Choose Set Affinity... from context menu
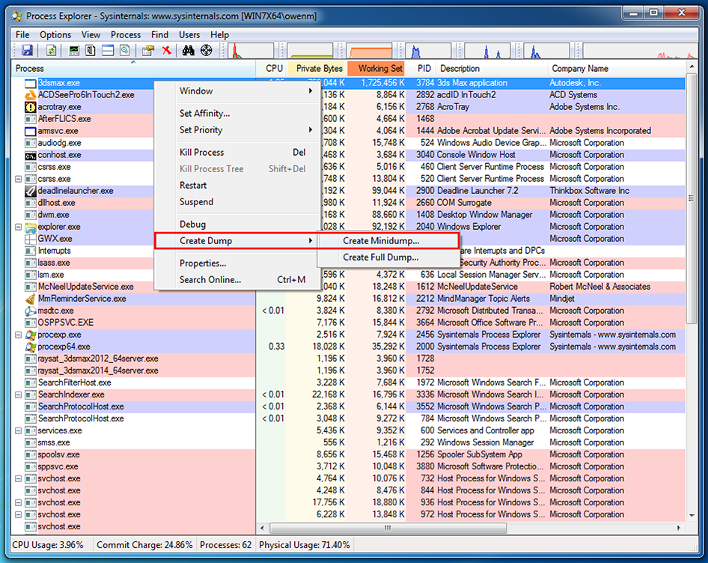This screenshot has height=563, width=708. tap(237, 113)
